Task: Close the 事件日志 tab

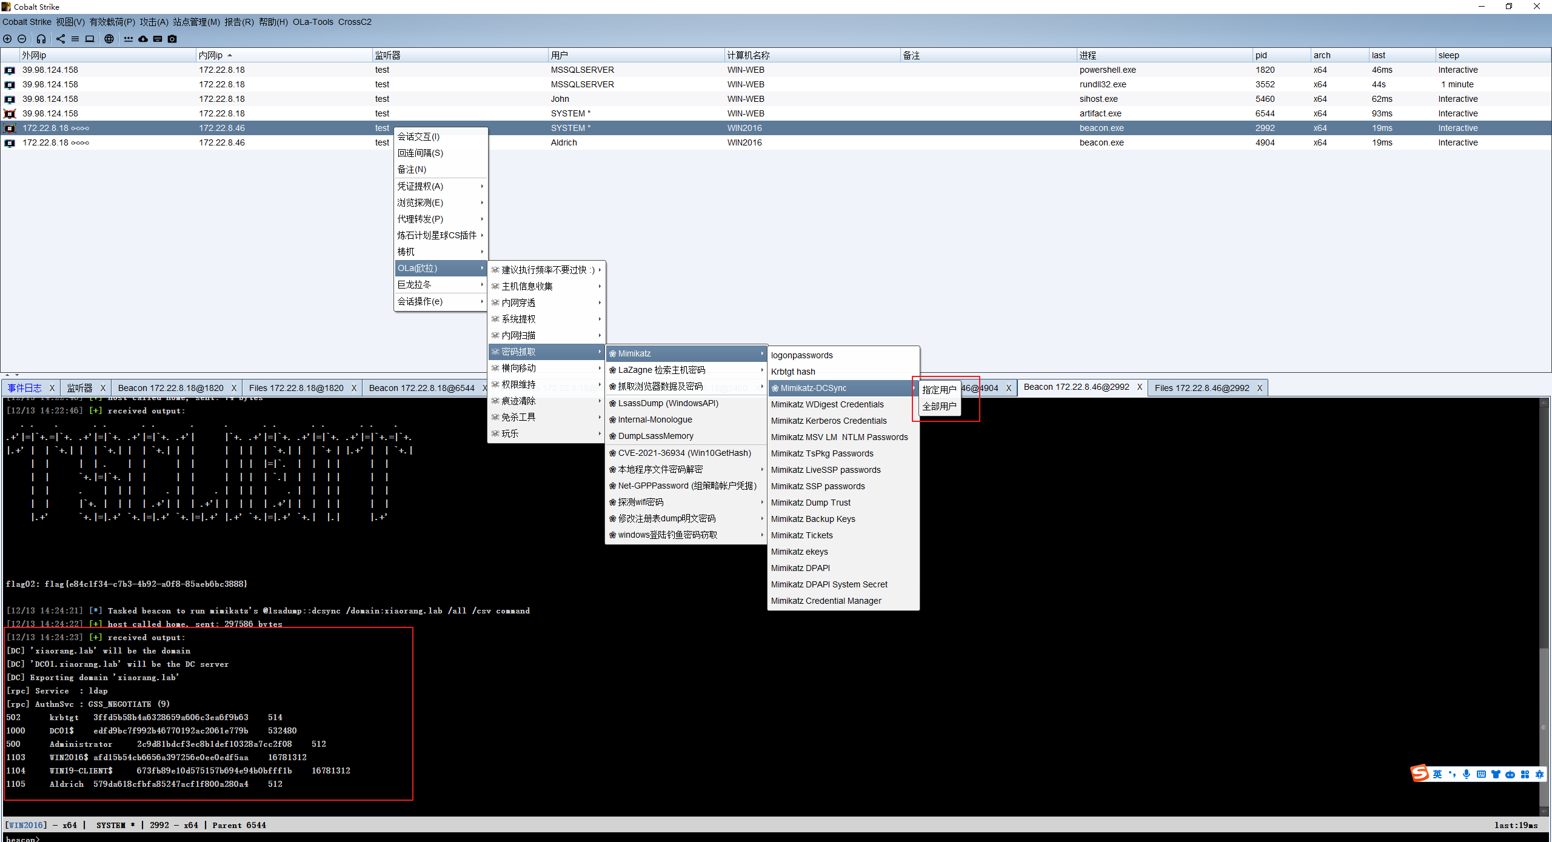Action: click(52, 388)
